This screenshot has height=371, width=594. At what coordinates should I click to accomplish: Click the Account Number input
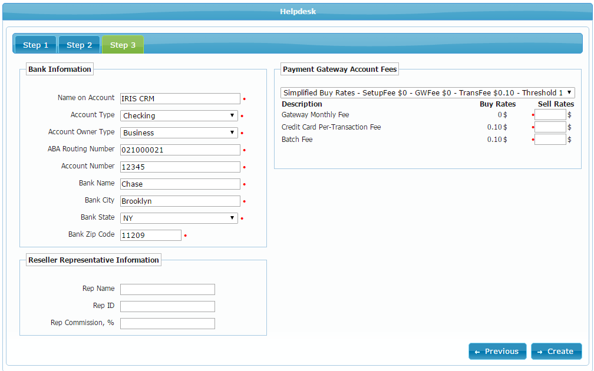click(x=180, y=167)
